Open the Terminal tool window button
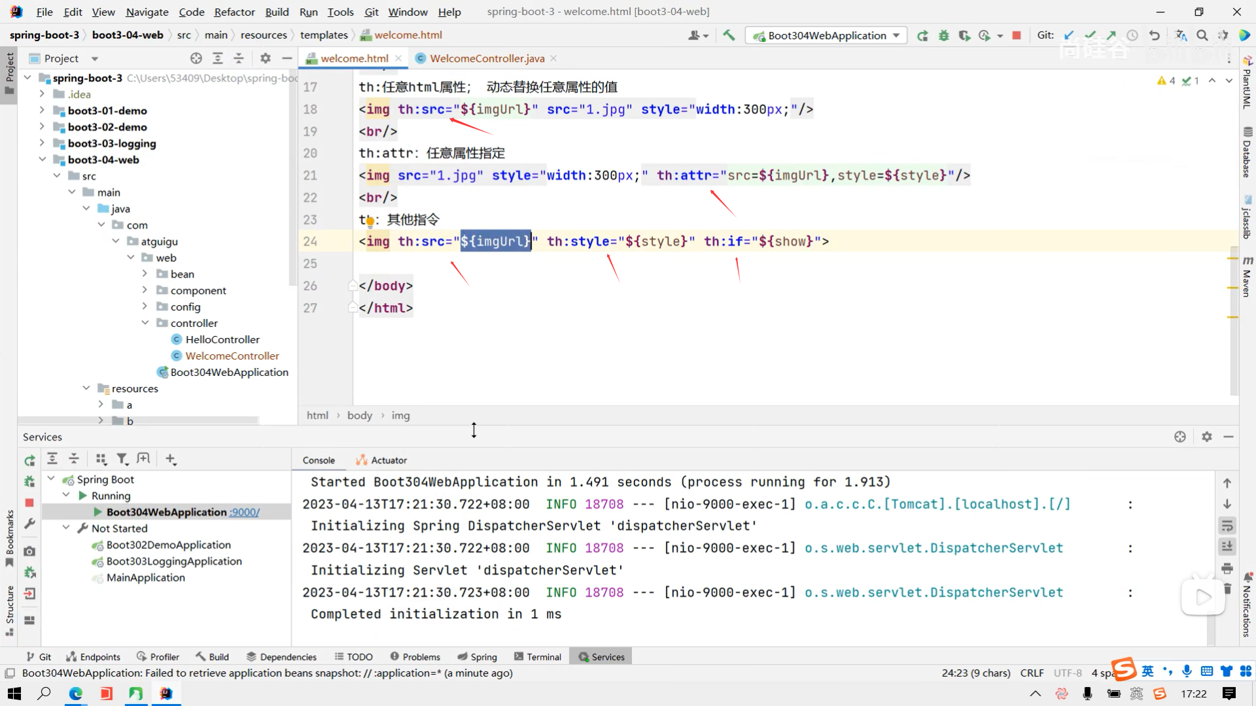The height and width of the screenshot is (706, 1256). click(x=538, y=657)
